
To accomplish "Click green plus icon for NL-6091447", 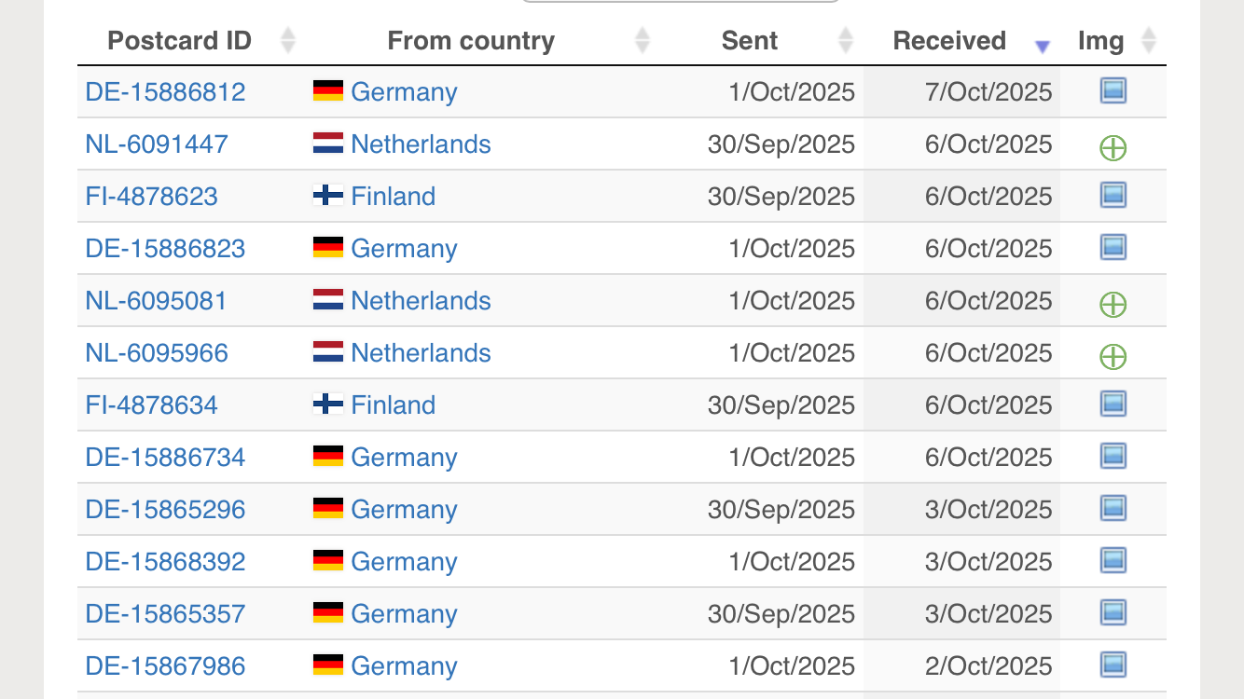I will (x=1113, y=147).
